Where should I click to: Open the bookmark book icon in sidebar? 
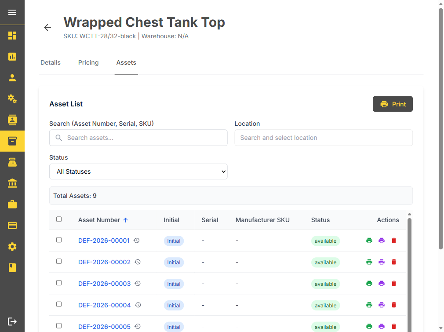[x=12, y=268]
